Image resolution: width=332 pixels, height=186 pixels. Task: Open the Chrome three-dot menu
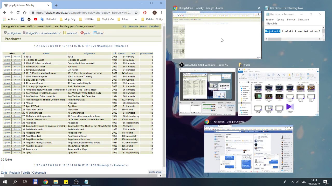pyautogui.click(x=161, y=13)
